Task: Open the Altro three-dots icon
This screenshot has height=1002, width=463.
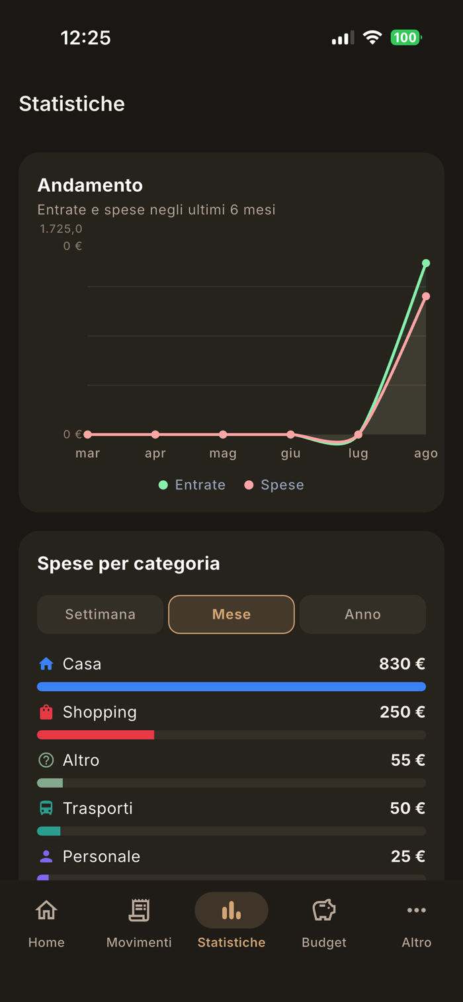Action: (417, 910)
